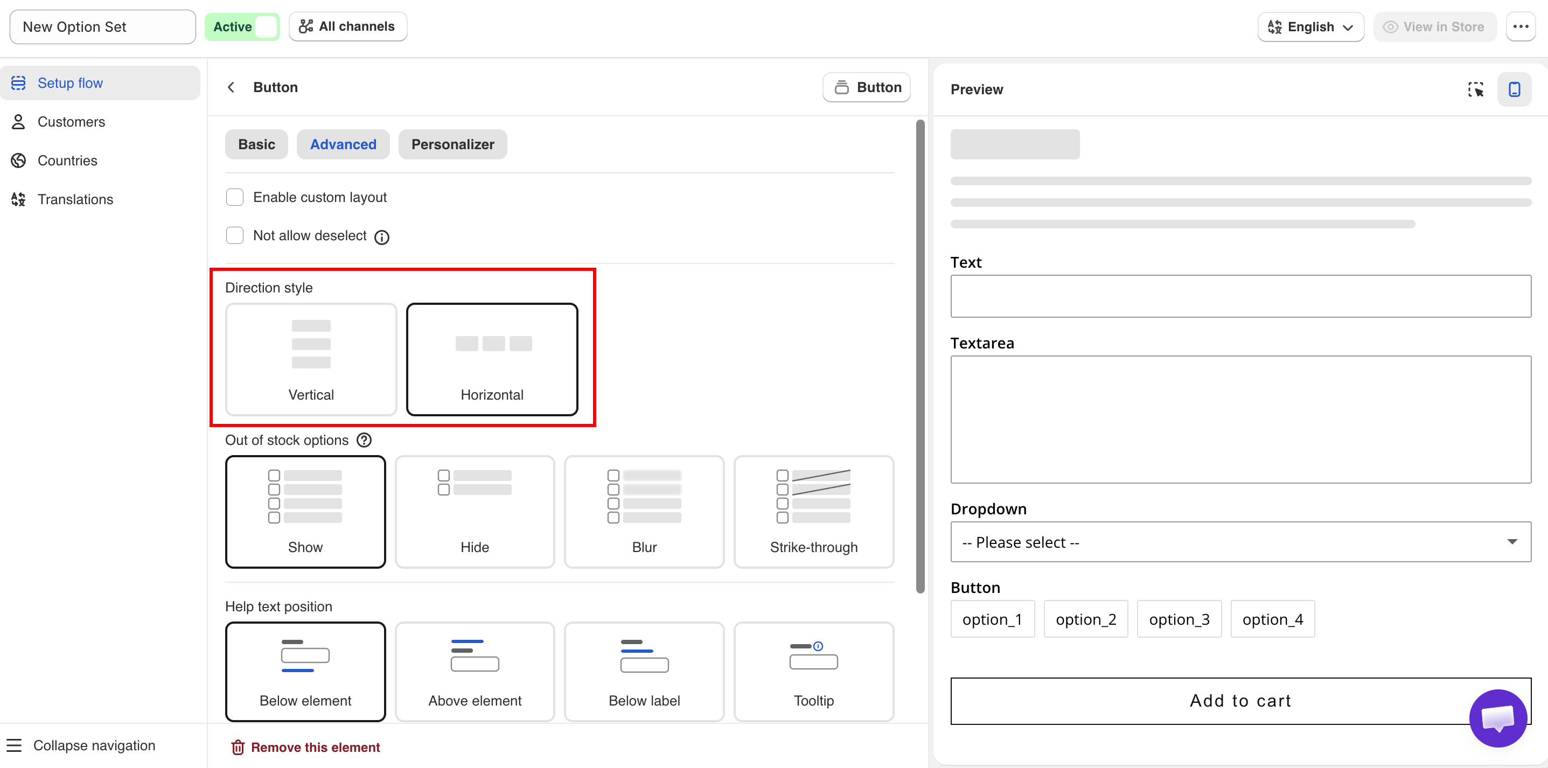Click the Translations icon in sidebar
1548x768 pixels.
(x=19, y=199)
